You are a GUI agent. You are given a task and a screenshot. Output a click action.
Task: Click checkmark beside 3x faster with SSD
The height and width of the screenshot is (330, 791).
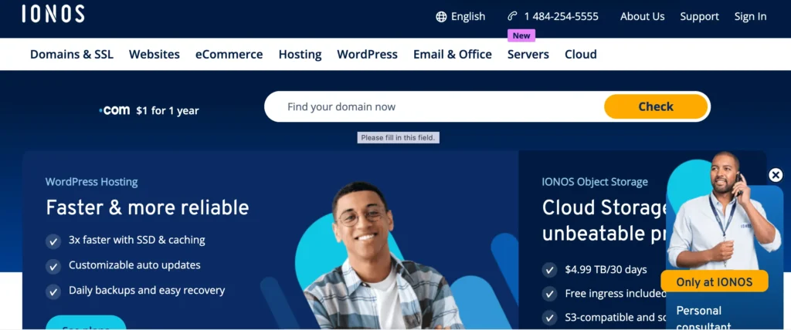pyautogui.click(x=53, y=241)
